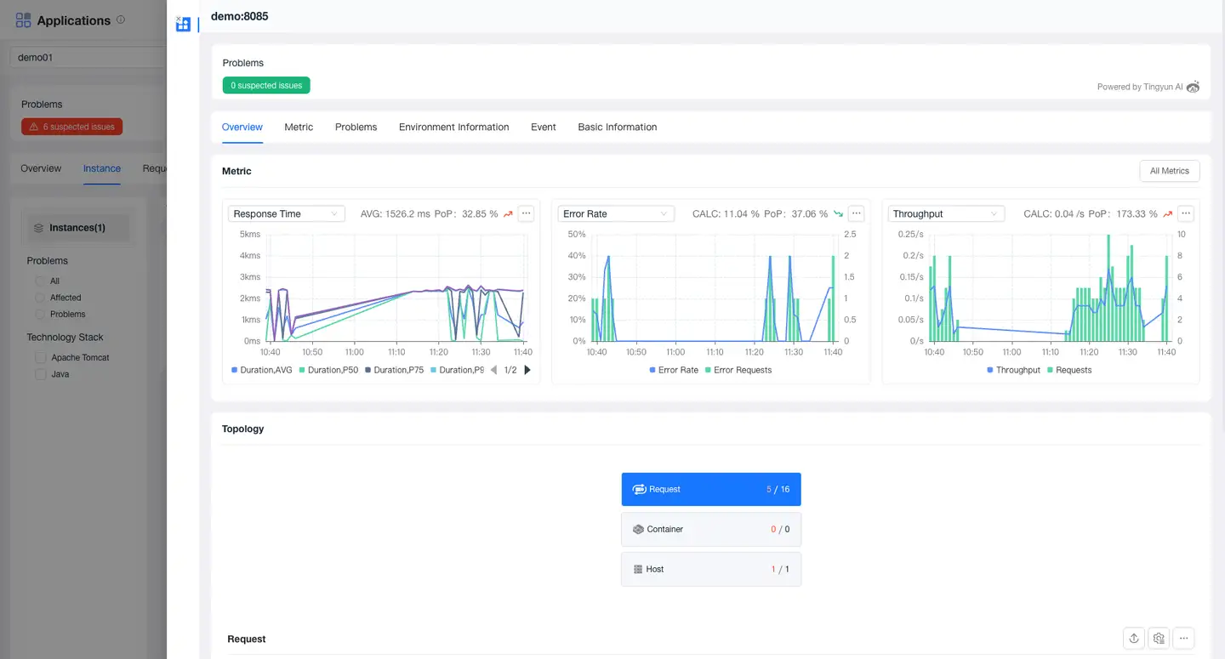Image resolution: width=1225 pixels, height=659 pixels.
Task: Select the Affected problems radio button
Action: click(x=40, y=297)
